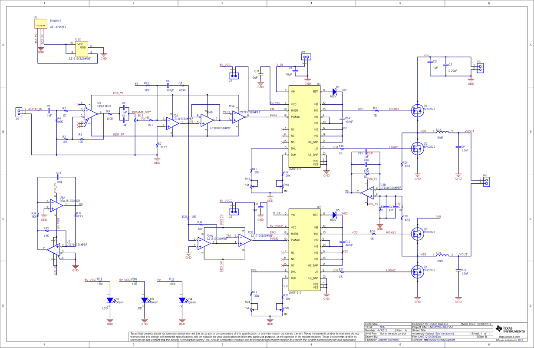This screenshot has height=348, width=534.
Task: Select the U8 OPA134UA op-amp symbol
Action: (91, 113)
